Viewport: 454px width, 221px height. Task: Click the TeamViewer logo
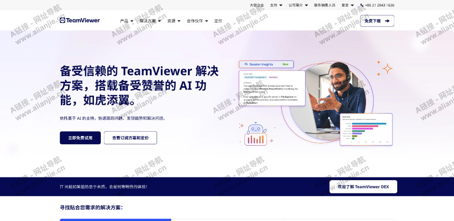pos(80,20)
